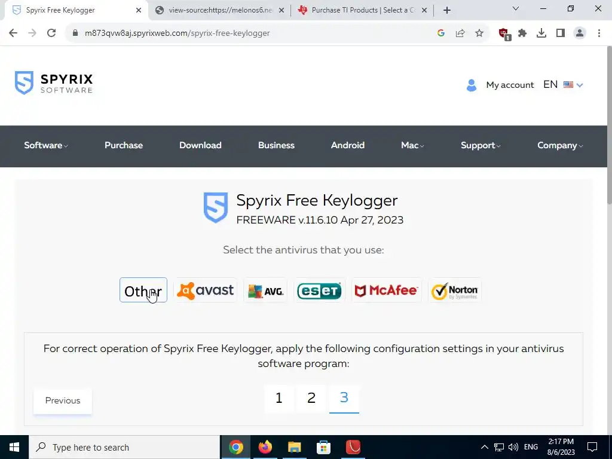Open the Purchase menu item
The height and width of the screenshot is (459, 612).
124,145
